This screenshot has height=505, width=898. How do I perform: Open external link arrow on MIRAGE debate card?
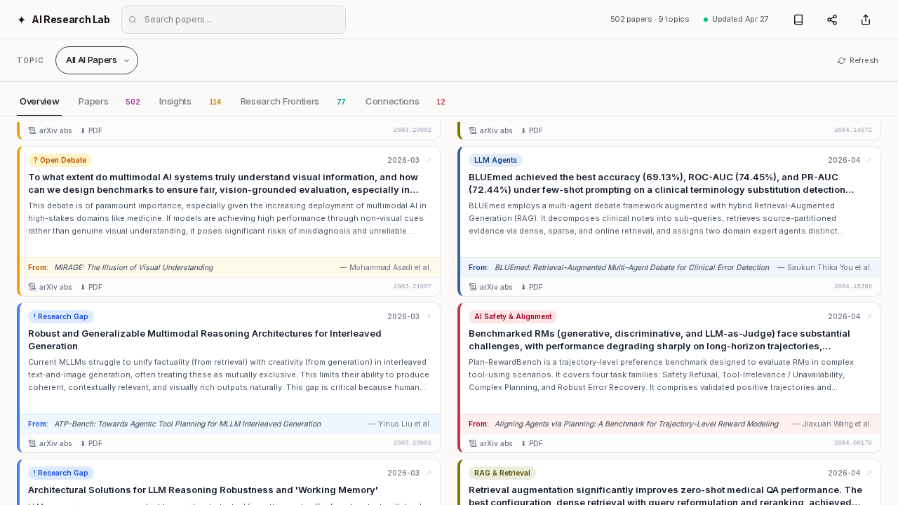pyautogui.click(x=429, y=160)
